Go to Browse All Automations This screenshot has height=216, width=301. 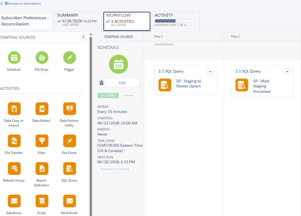click(24, 4)
